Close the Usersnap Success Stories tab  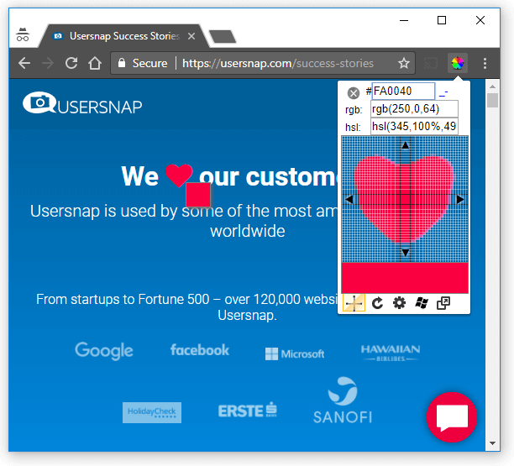191,36
